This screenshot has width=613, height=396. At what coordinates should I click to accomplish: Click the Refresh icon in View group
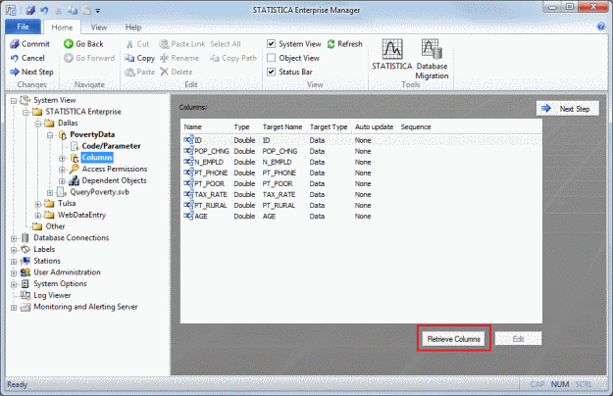coord(332,44)
